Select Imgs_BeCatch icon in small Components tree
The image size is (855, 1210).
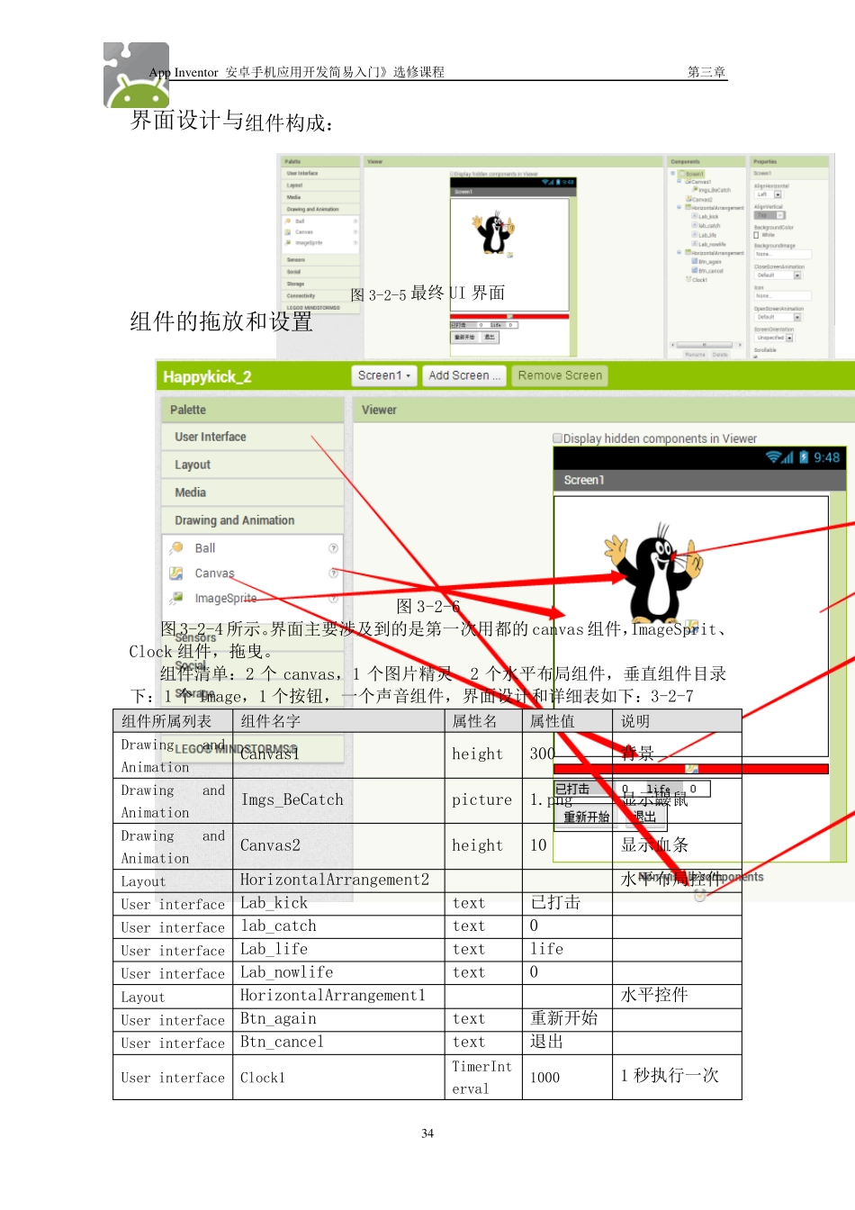695,190
